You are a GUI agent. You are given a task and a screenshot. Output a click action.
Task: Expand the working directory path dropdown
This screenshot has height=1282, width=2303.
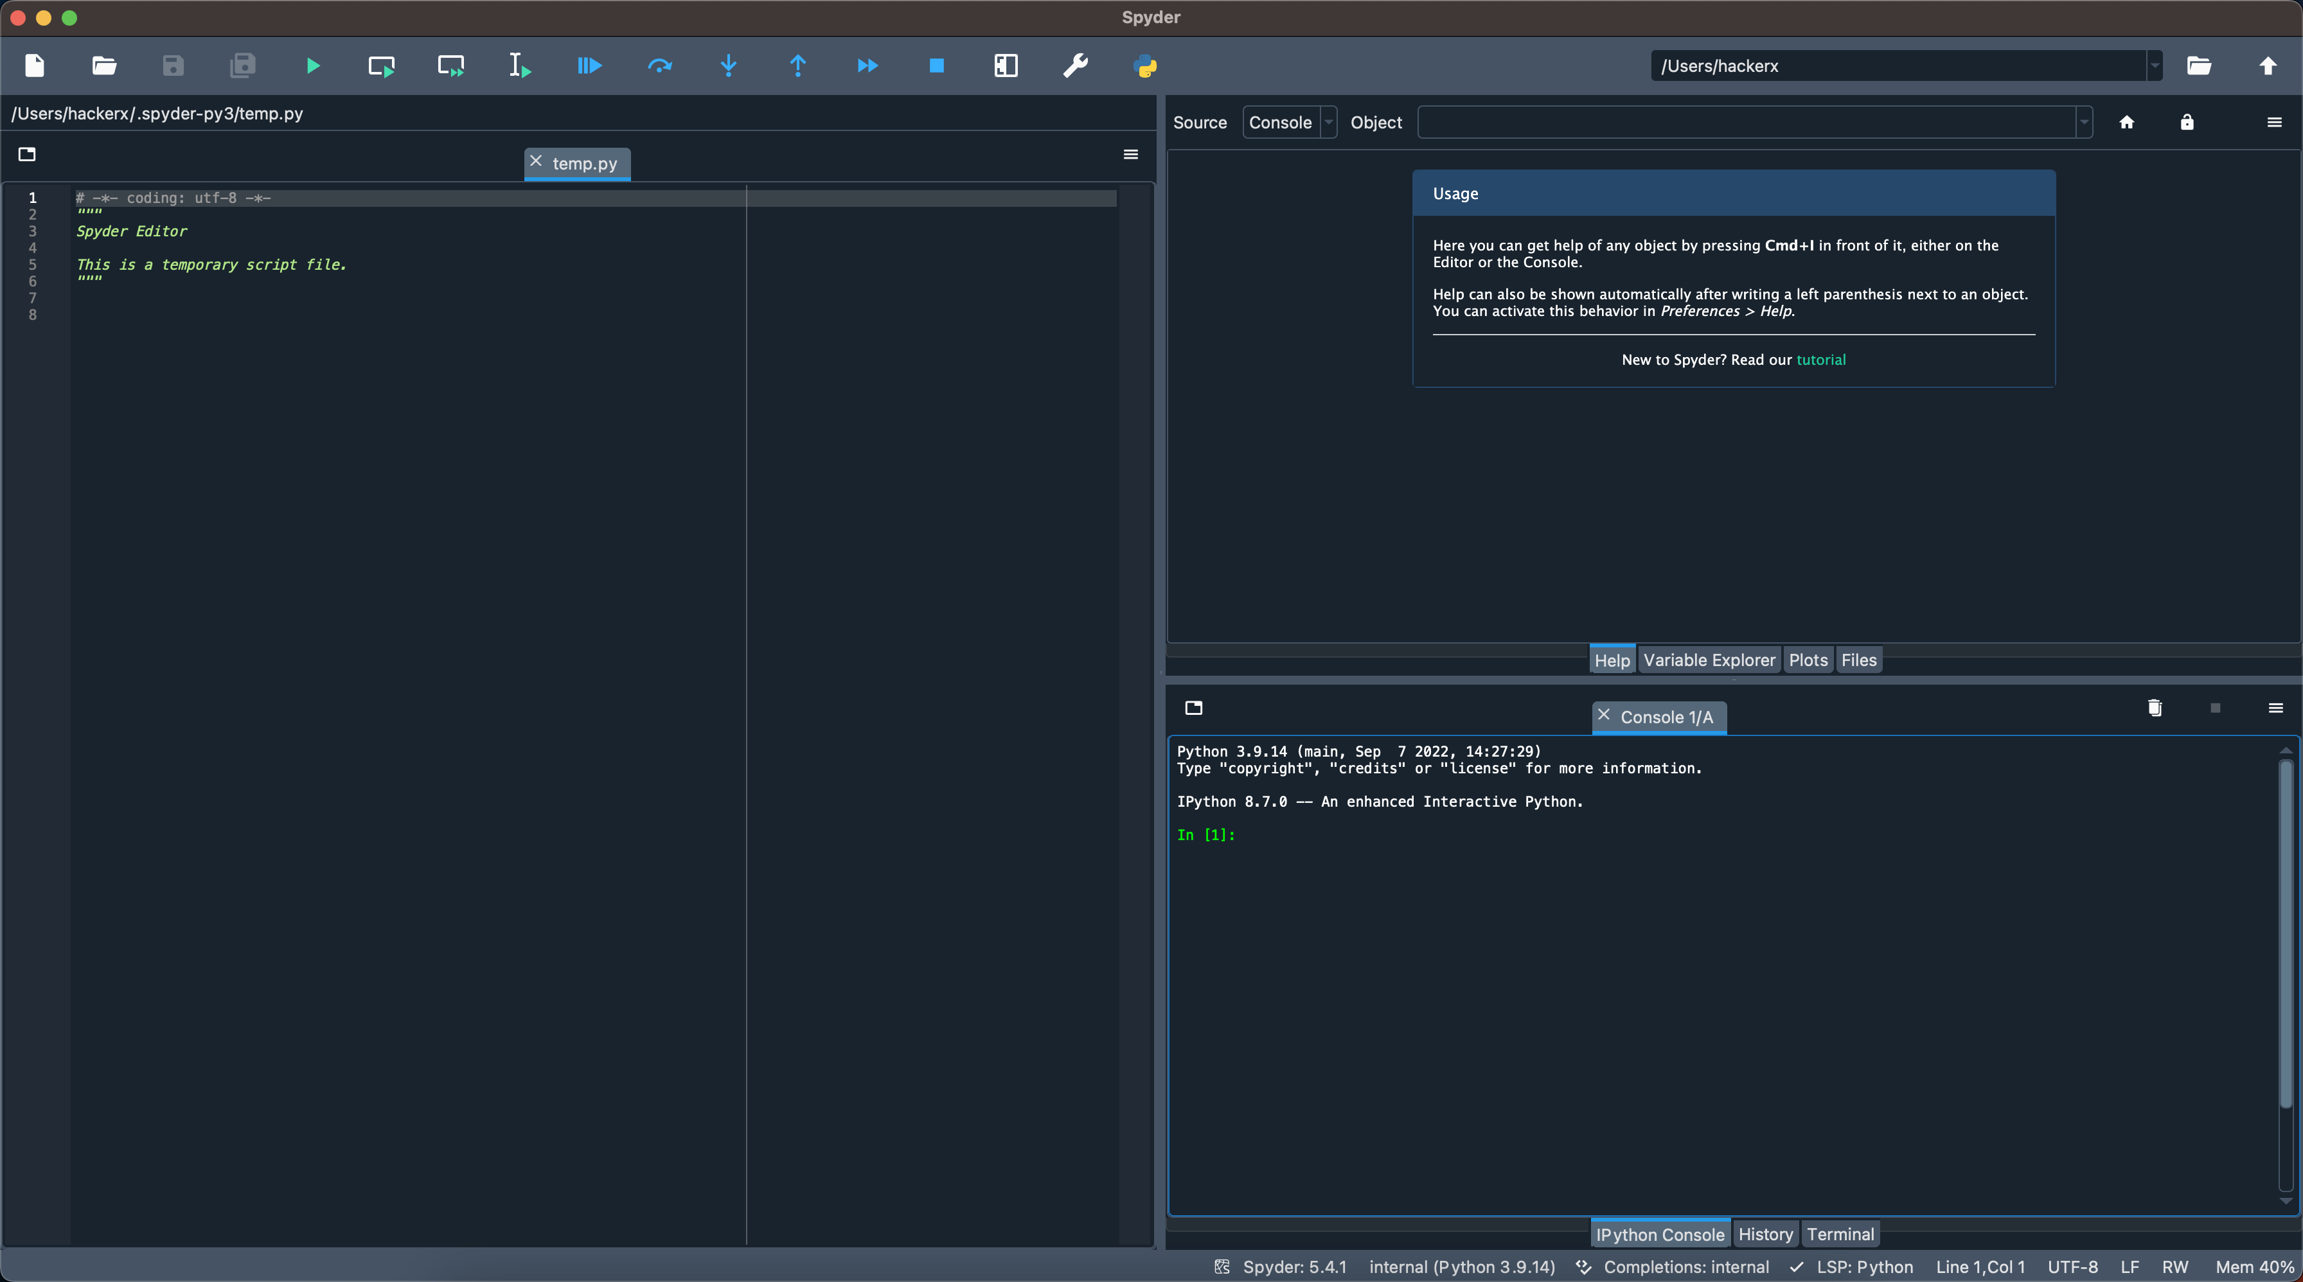click(2155, 66)
